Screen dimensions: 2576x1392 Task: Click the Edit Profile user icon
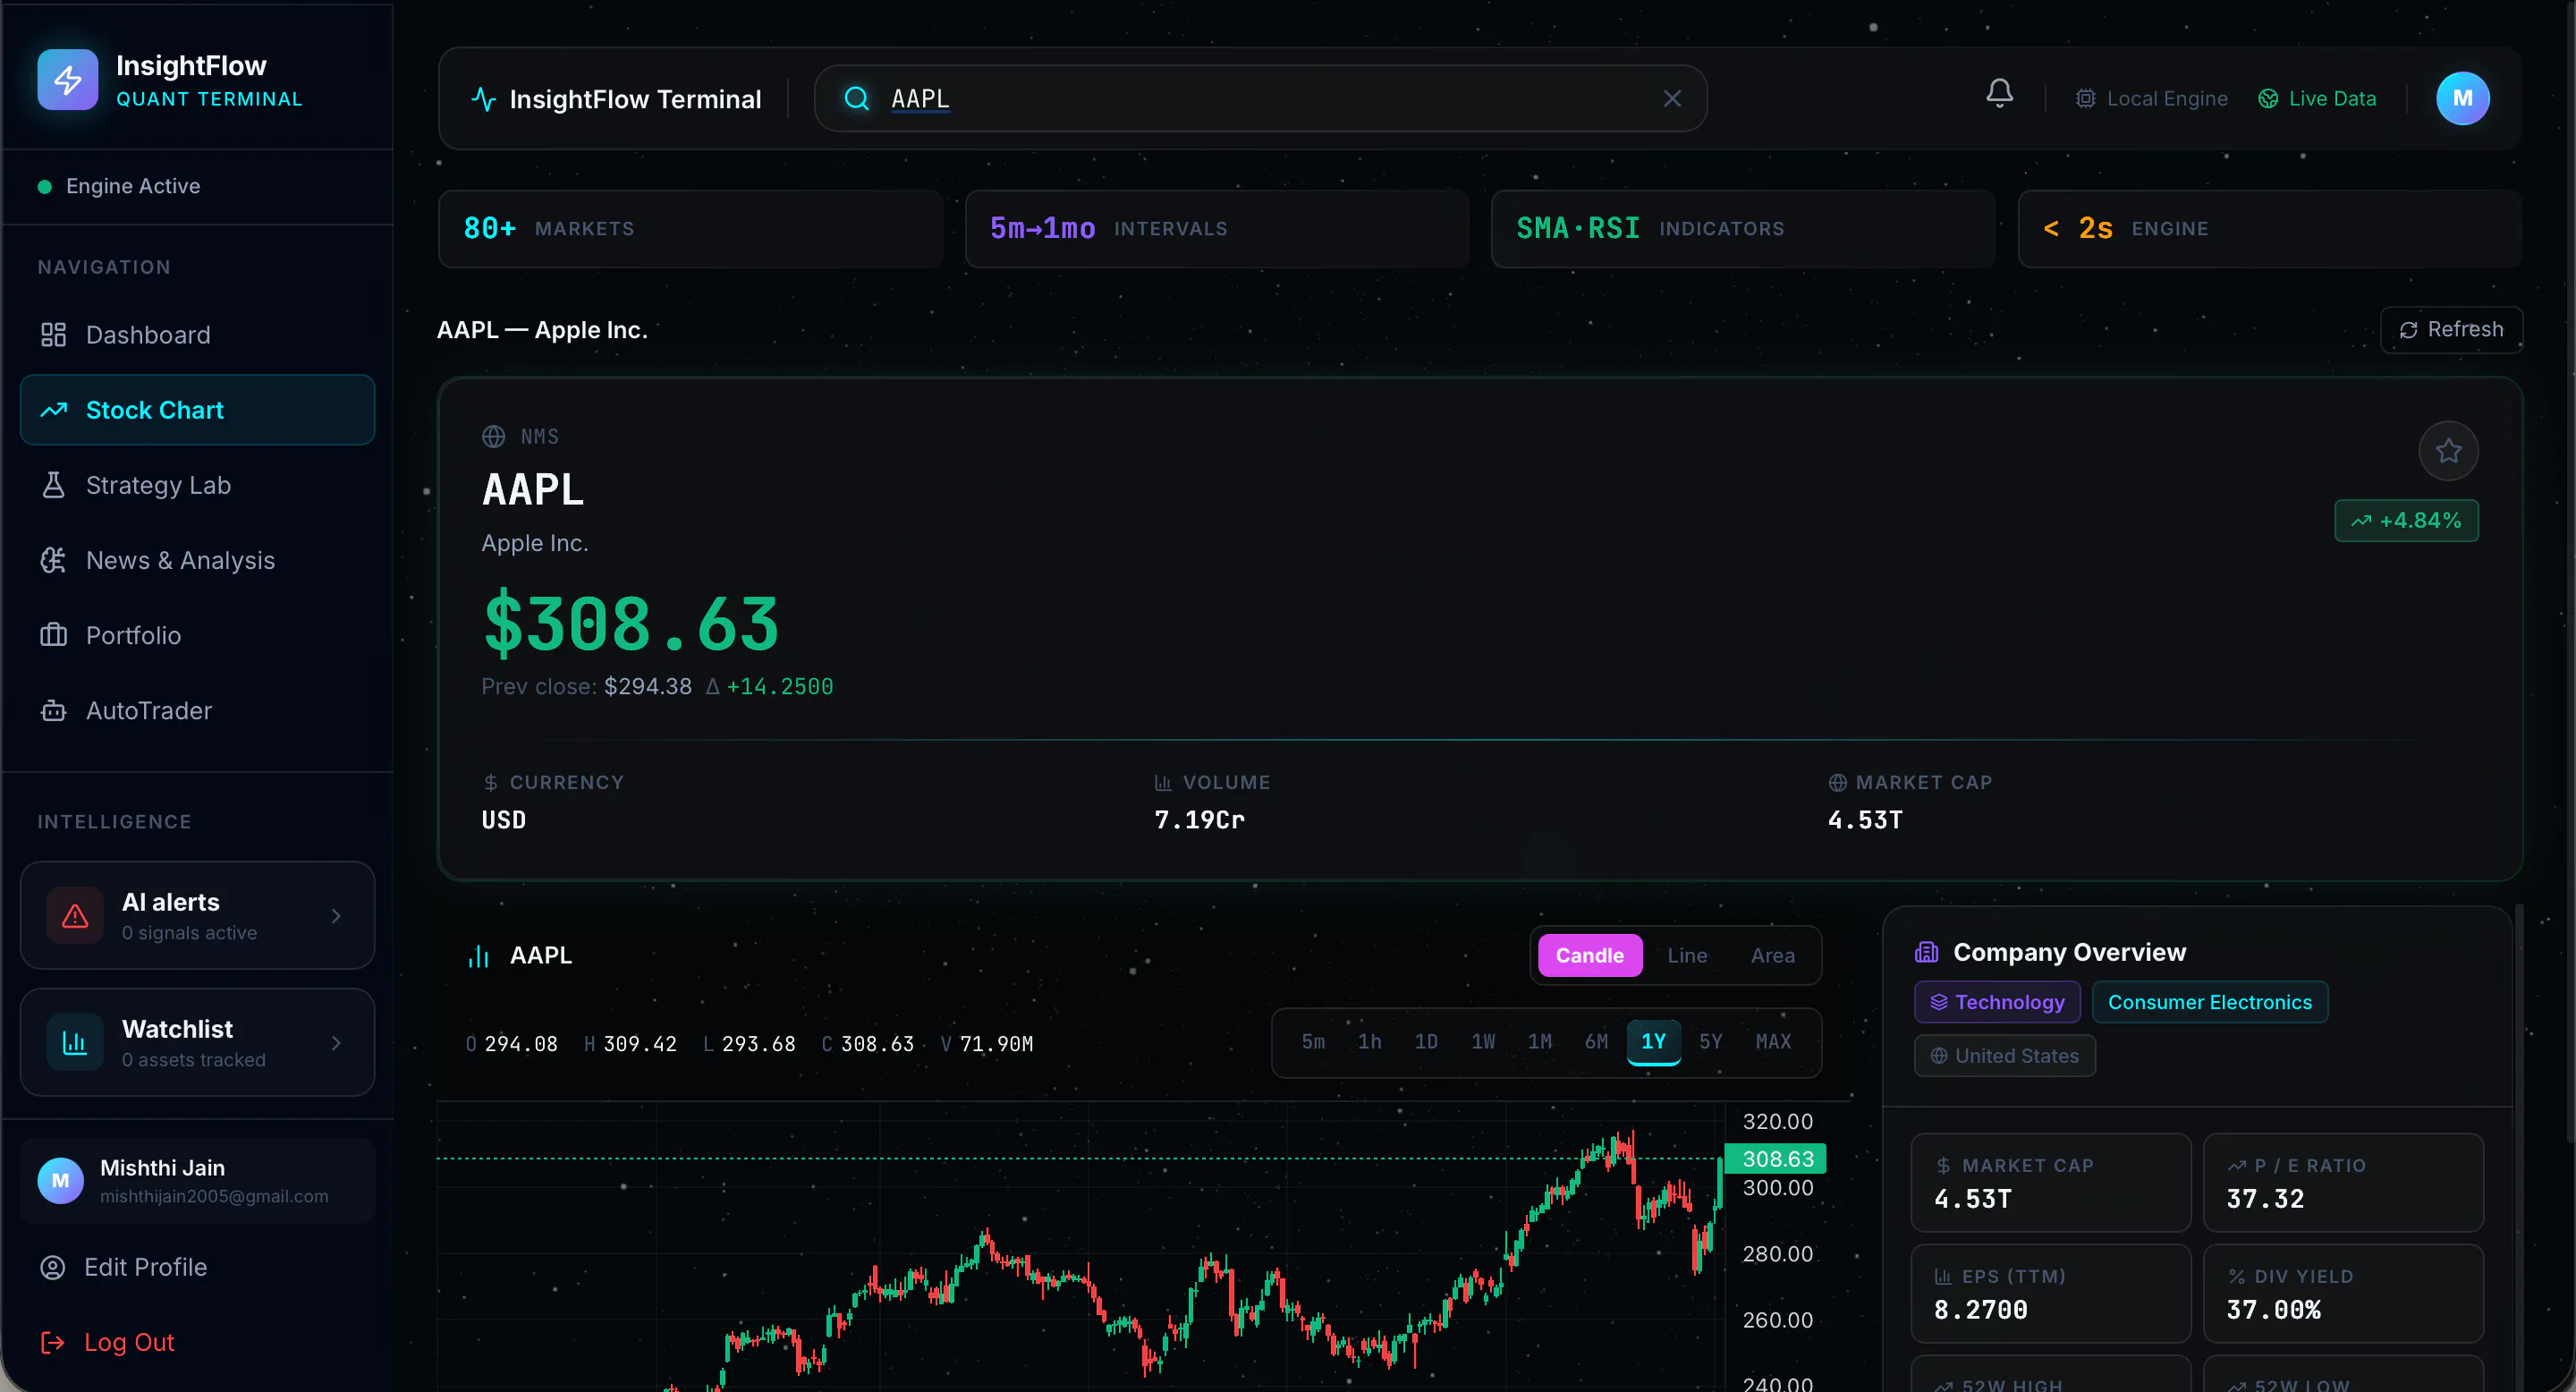coord(52,1267)
